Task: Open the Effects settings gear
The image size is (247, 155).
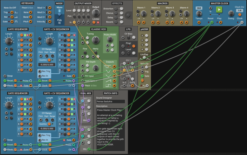Action: click(x=128, y=15)
